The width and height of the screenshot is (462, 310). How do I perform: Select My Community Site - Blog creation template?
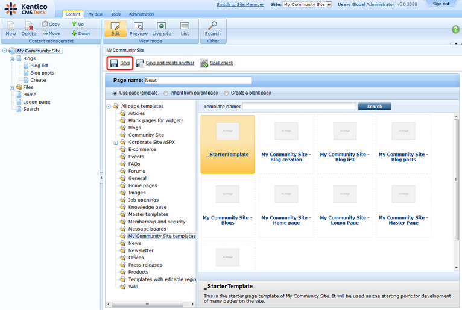point(286,144)
